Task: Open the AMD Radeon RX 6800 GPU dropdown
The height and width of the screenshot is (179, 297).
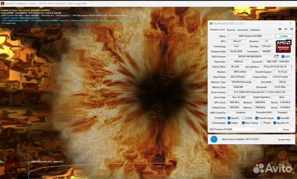Action: [x=240, y=129]
